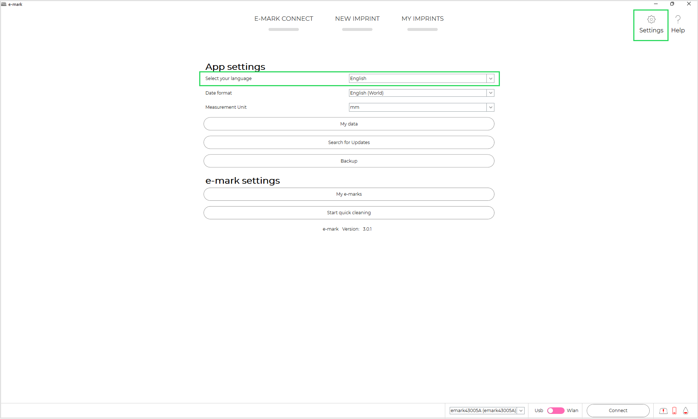Click the red battery status icon

pos(674,411)
